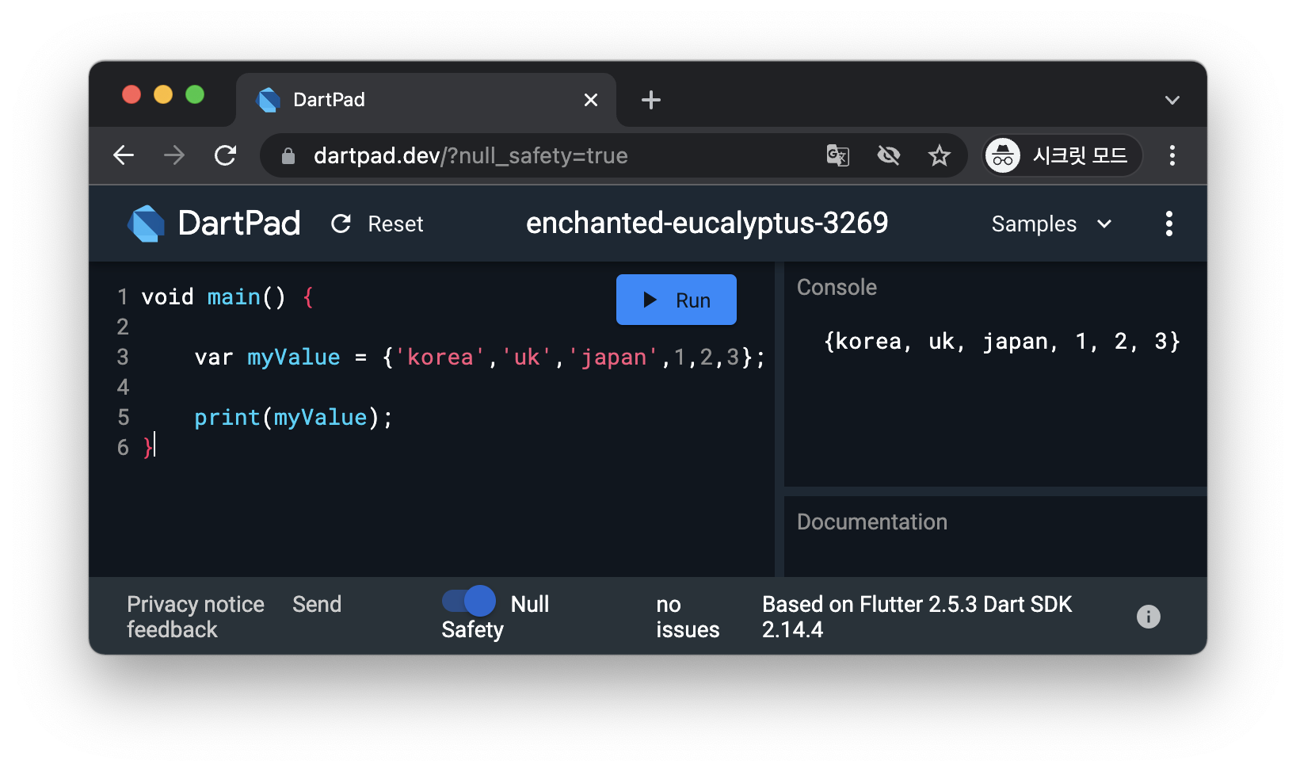Viewport: 1296px width, 772px height.
Task: Click the address bar URL dartpad.dev
Action: coord(471,155)
